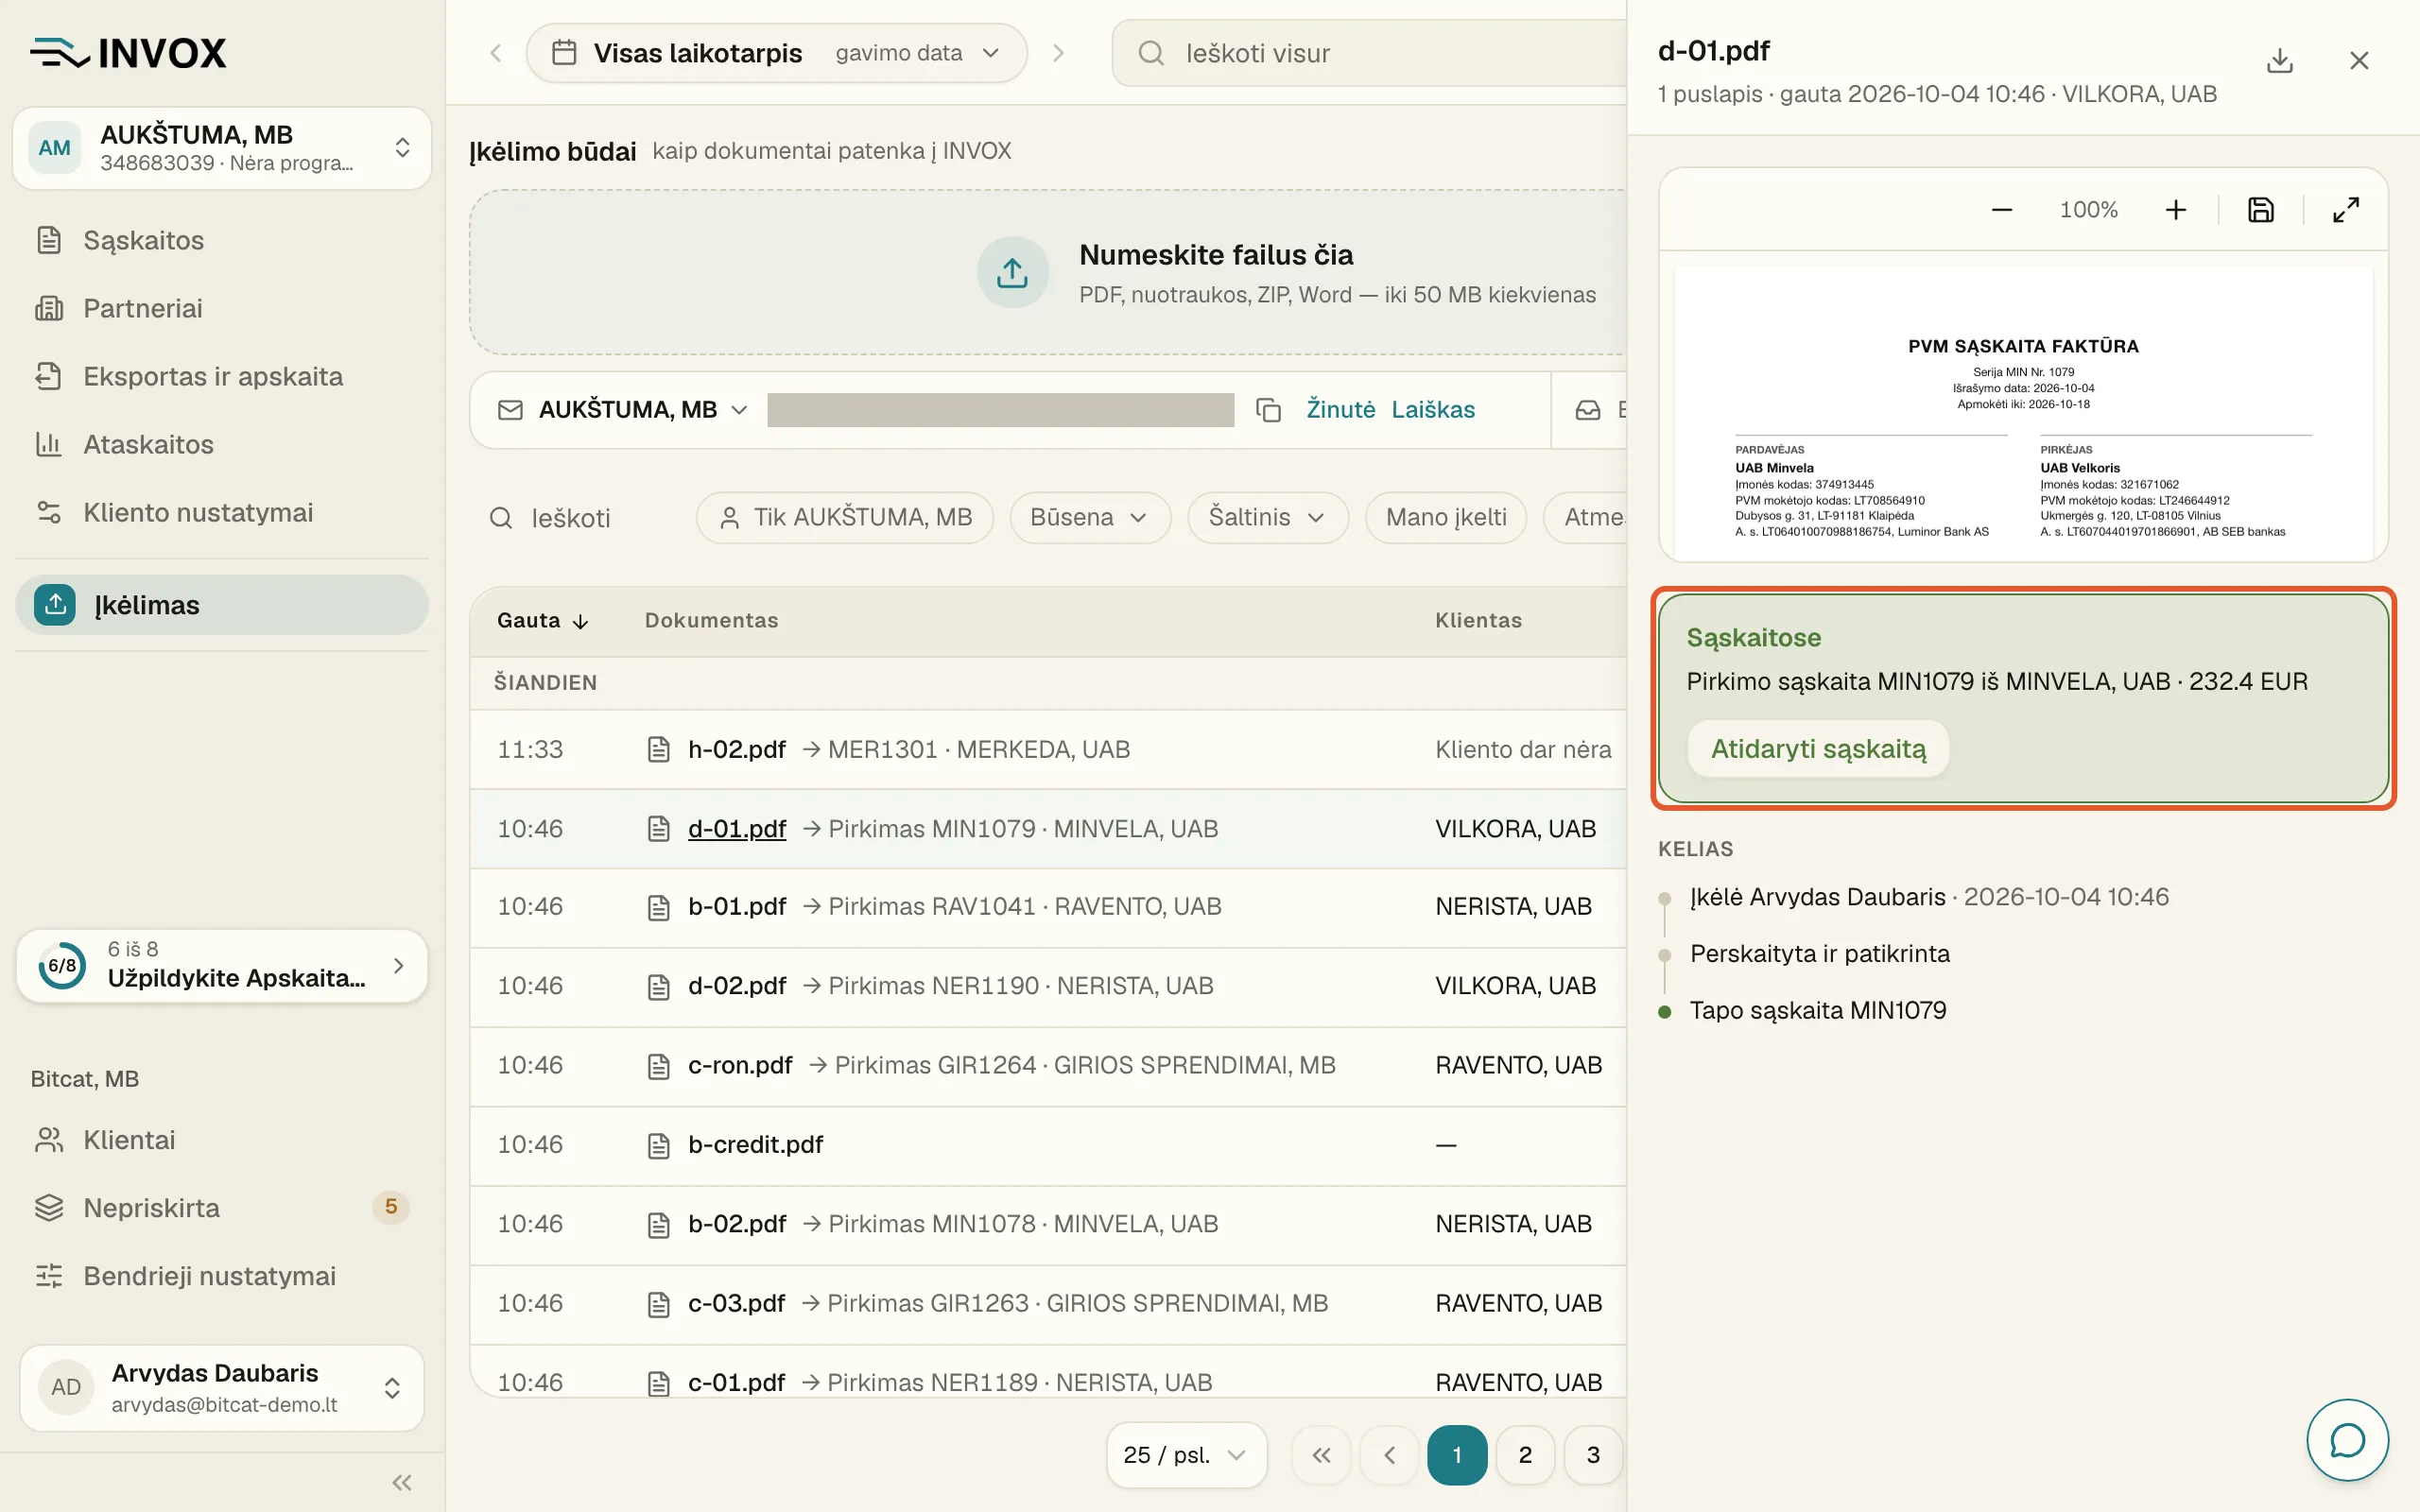Screen dimensions: 2420x1512
Task: Go to previous results page
Action: pyautogui.click(x=1389, y=1455)
